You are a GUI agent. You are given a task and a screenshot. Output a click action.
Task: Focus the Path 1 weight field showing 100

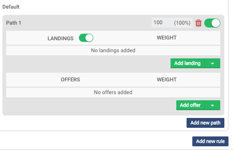tap(162, 23)
